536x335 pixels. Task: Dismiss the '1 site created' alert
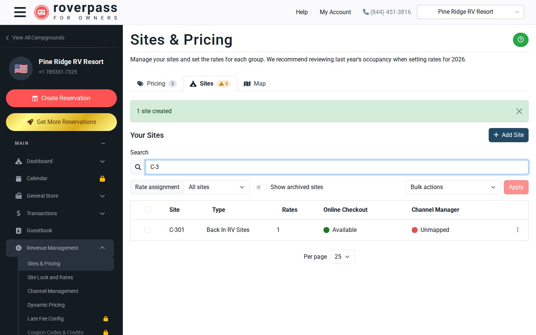[x=519, y=111]
